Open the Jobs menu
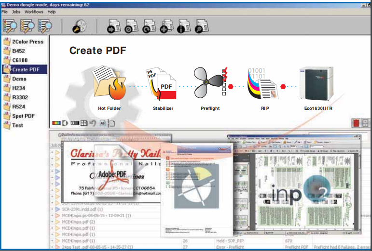The width and height of the screenshot is (372, 251). tap(16, 12)
